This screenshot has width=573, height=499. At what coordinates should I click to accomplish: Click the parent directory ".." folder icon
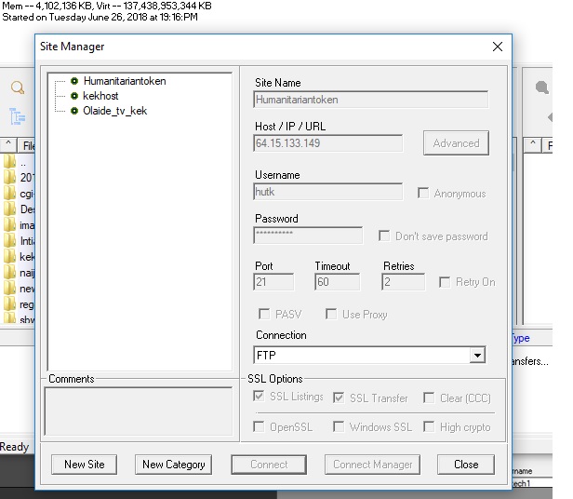(x=10, y=162)
